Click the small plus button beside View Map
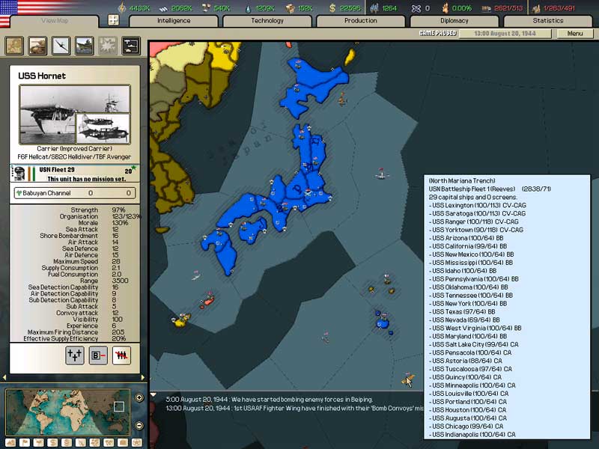The image size is (599, 449). [114, 20]
